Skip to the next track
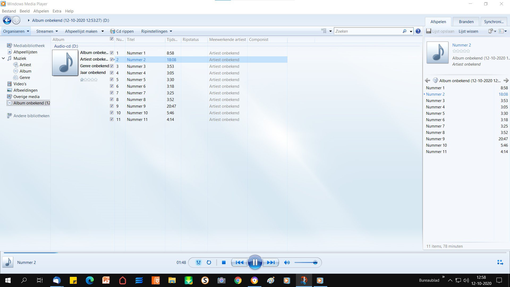This screenshot has height=287, width=510. [271, 263]
